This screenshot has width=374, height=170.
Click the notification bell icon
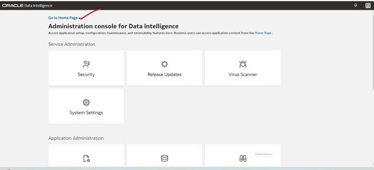point(356,5)
